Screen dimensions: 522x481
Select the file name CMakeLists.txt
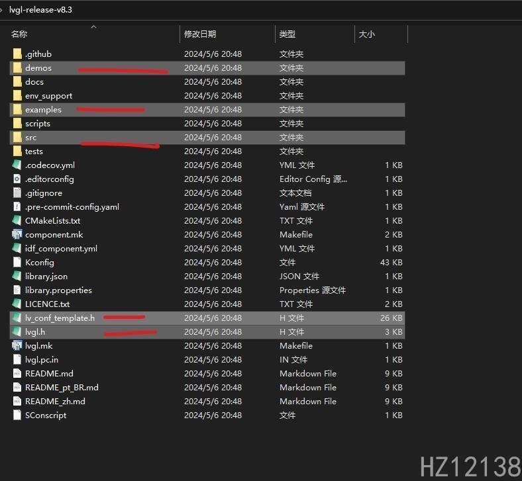pyautogui.click(x=52, y=221)
